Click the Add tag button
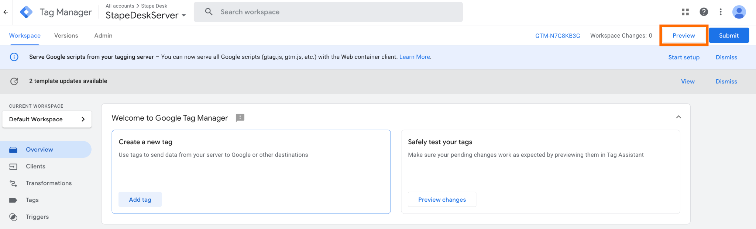The height and width of the screenshot is (229, 756). (140, 199)
